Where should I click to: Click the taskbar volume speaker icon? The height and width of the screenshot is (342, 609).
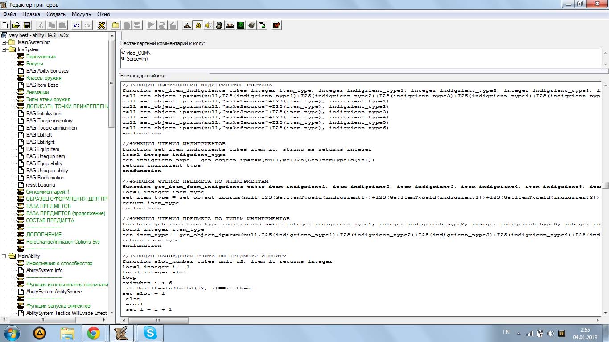pos(550,333)
